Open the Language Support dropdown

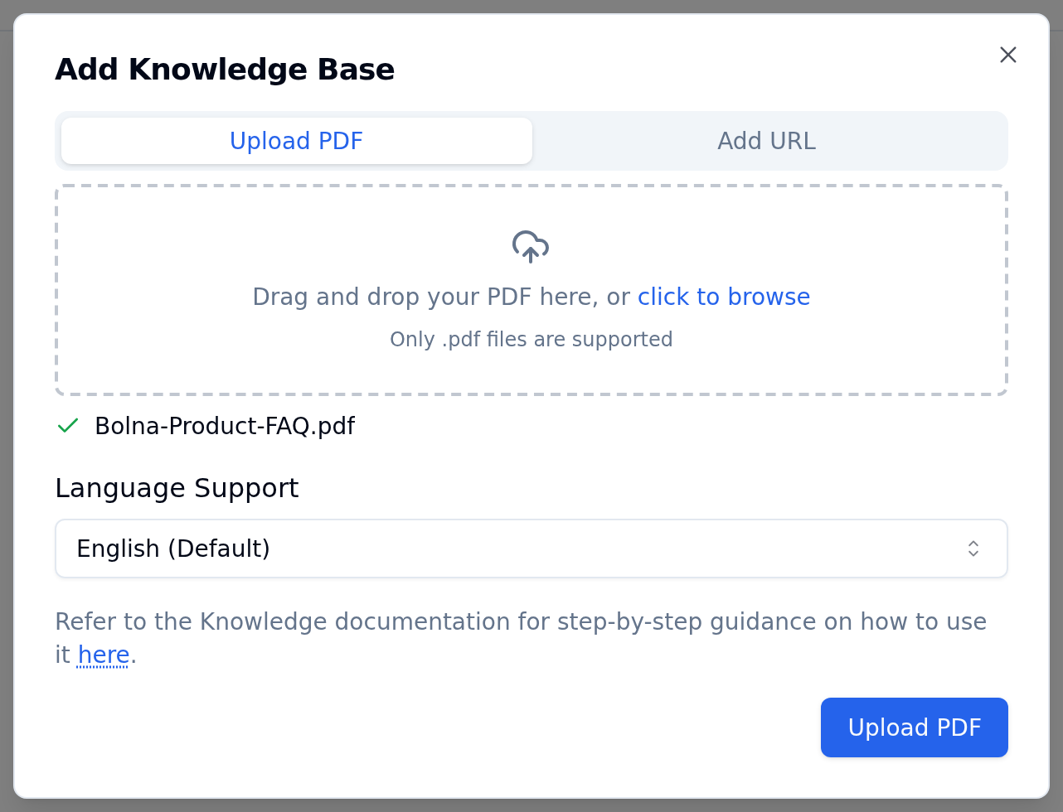pos(531,549)
